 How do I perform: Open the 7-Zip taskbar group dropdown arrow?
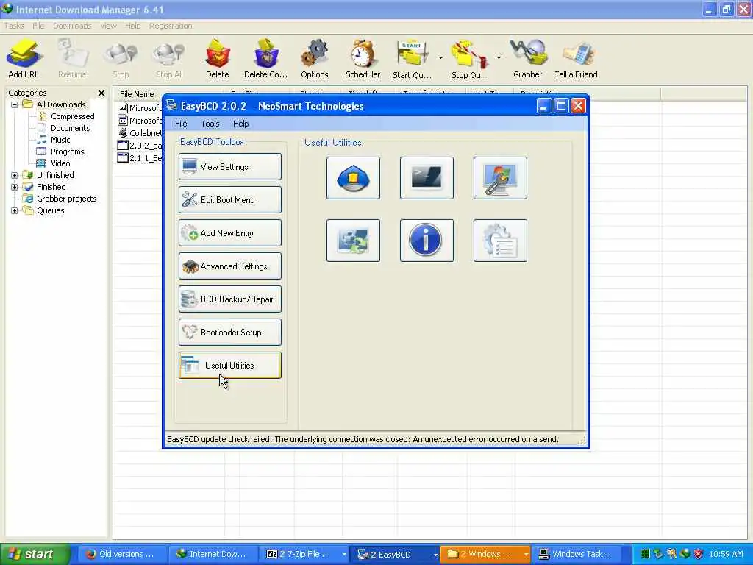[x=344, y=555]
